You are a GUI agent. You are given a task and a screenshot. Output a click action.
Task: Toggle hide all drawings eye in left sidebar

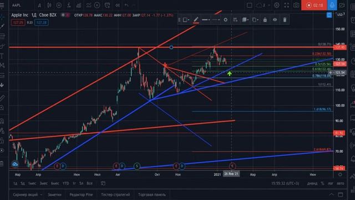click(2, 151)
